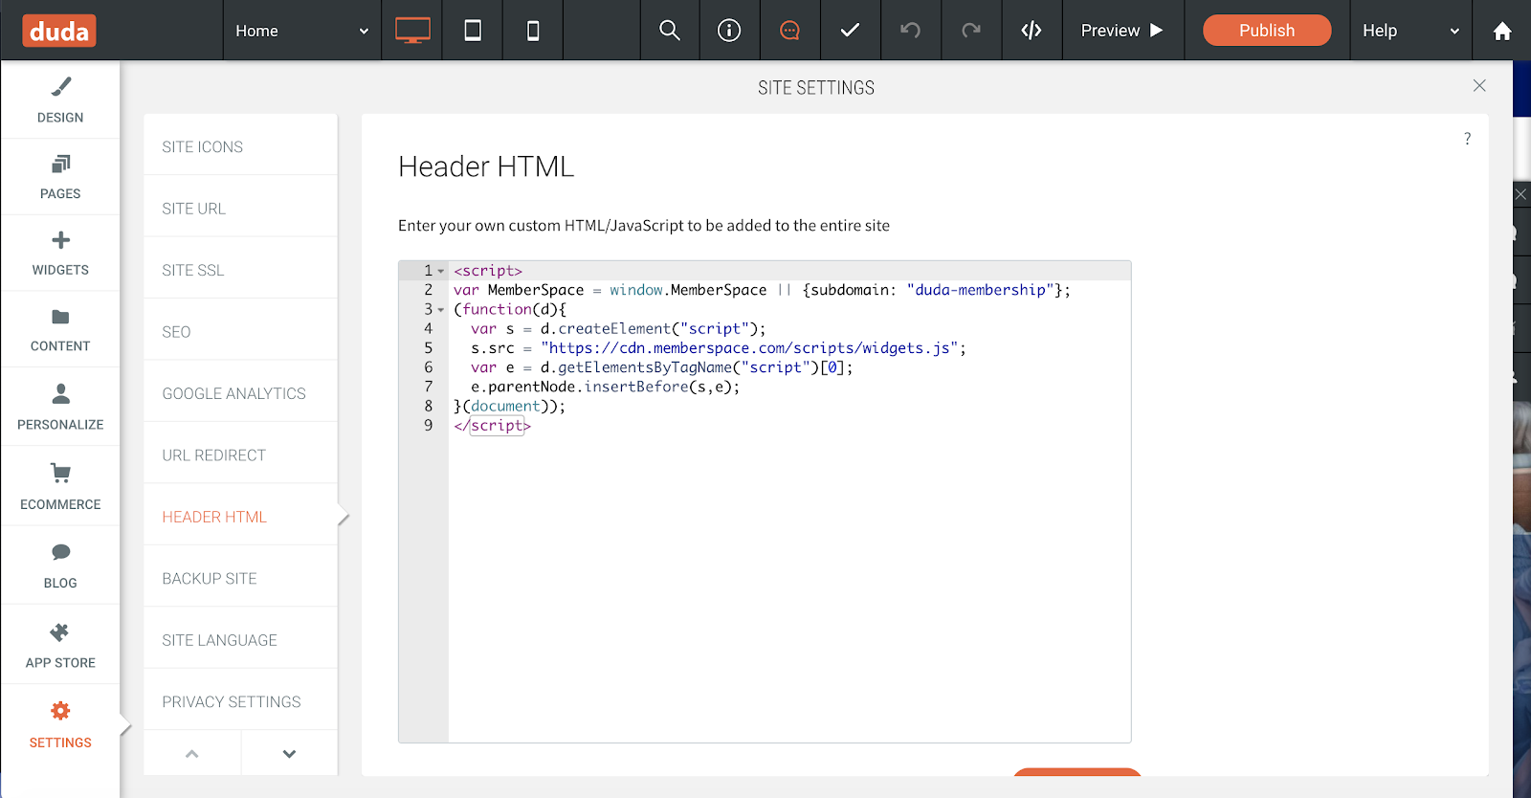
Task: Select Backup Site settings
Action: click(240, 578)
